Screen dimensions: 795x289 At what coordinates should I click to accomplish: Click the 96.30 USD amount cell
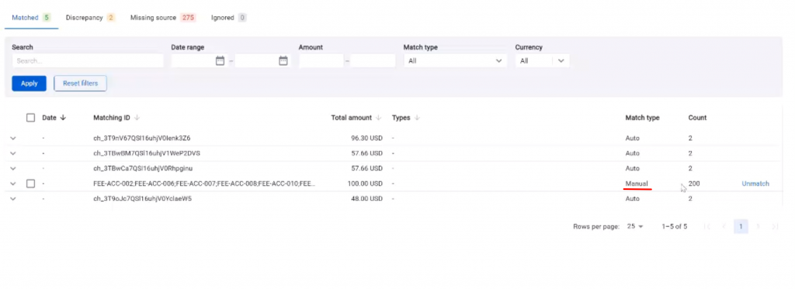366,138
